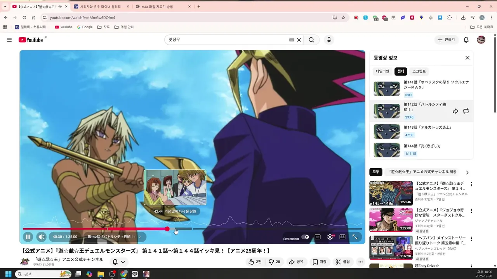Open the on-screen keyboard in the search box

(292, 40)
